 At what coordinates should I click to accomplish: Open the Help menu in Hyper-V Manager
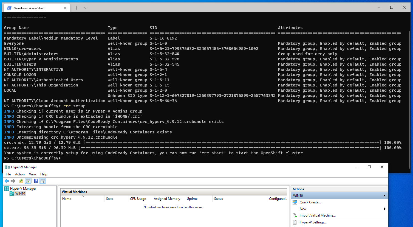pyautogui.click(x=44, y=174)
